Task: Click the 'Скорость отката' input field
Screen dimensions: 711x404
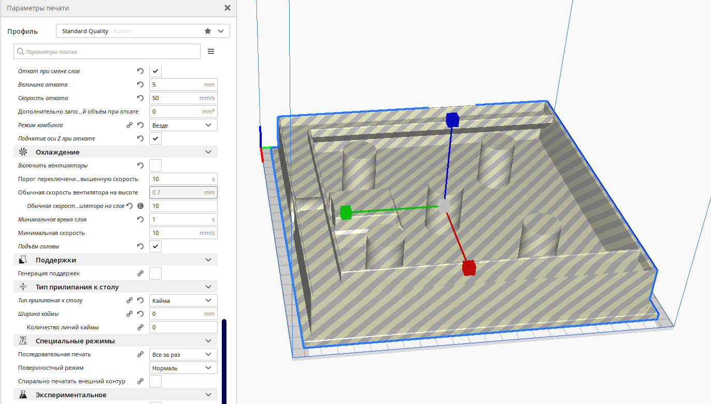Action: (183, 98)
